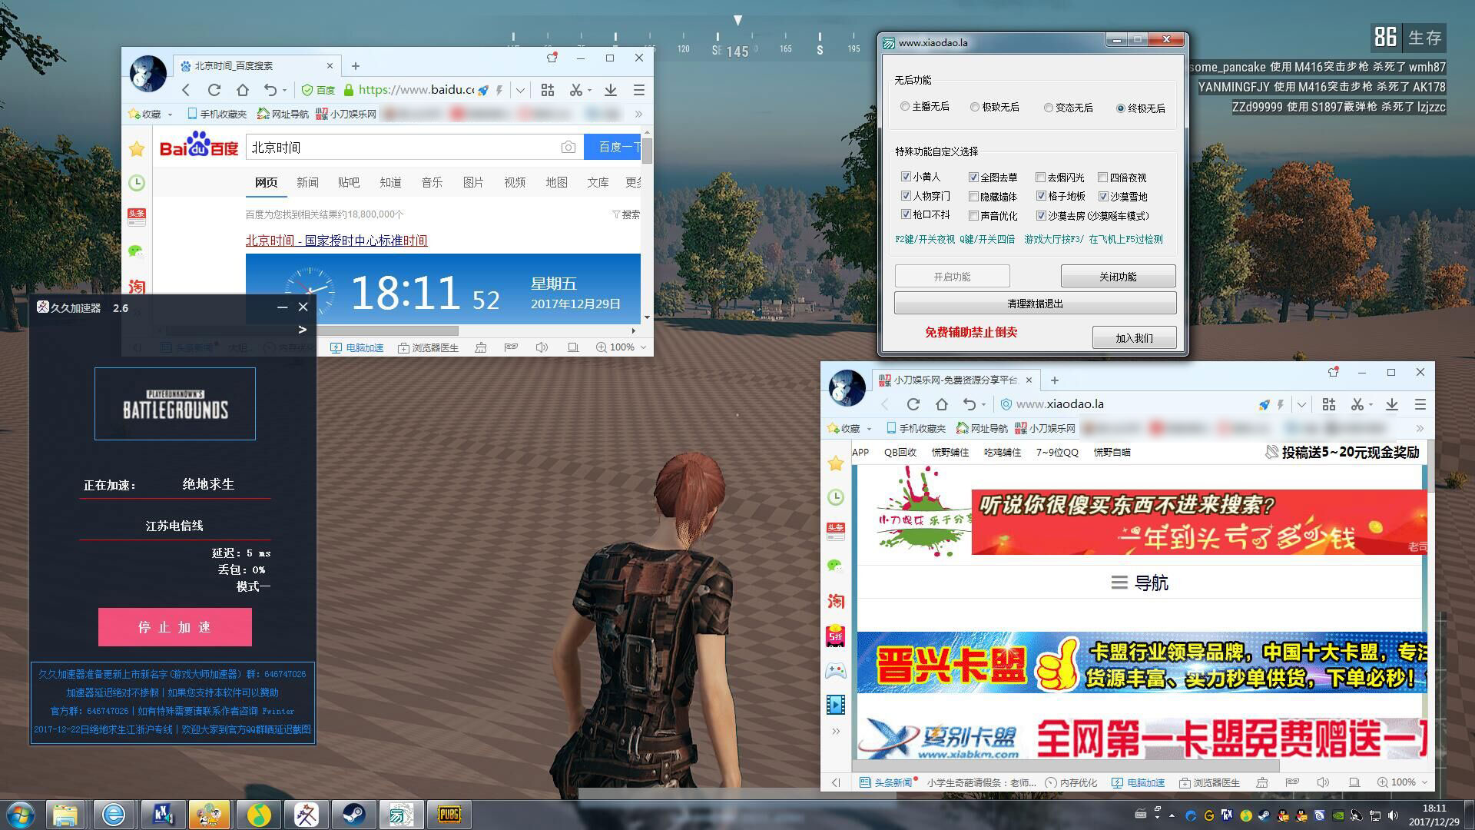The image size is (1475, 830).
Task: Expand the address bar dropdown in the xiaodao browser
Action: pos(1301,404)
